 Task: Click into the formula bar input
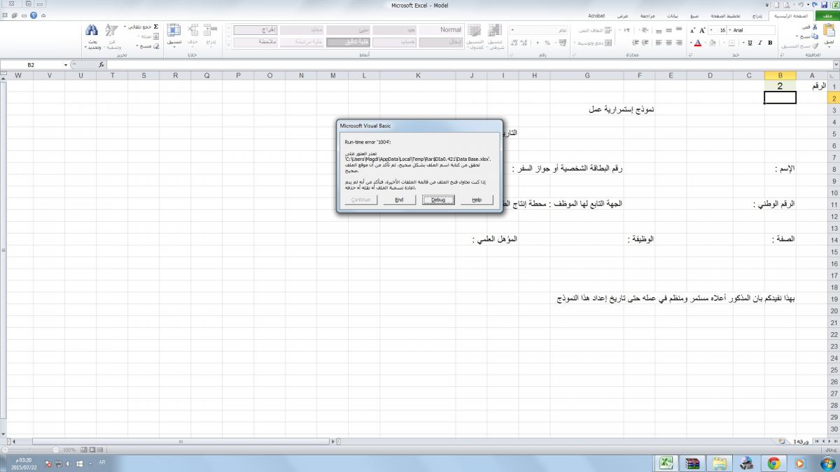pos(469,65)
